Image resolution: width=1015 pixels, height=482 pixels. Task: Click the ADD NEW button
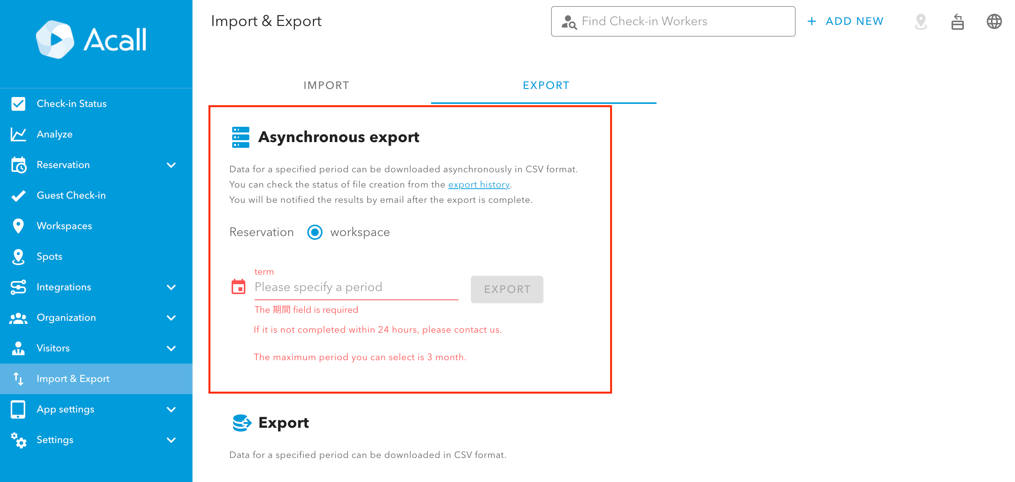tap(845, 21)
